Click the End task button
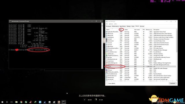 pos(173,83)
